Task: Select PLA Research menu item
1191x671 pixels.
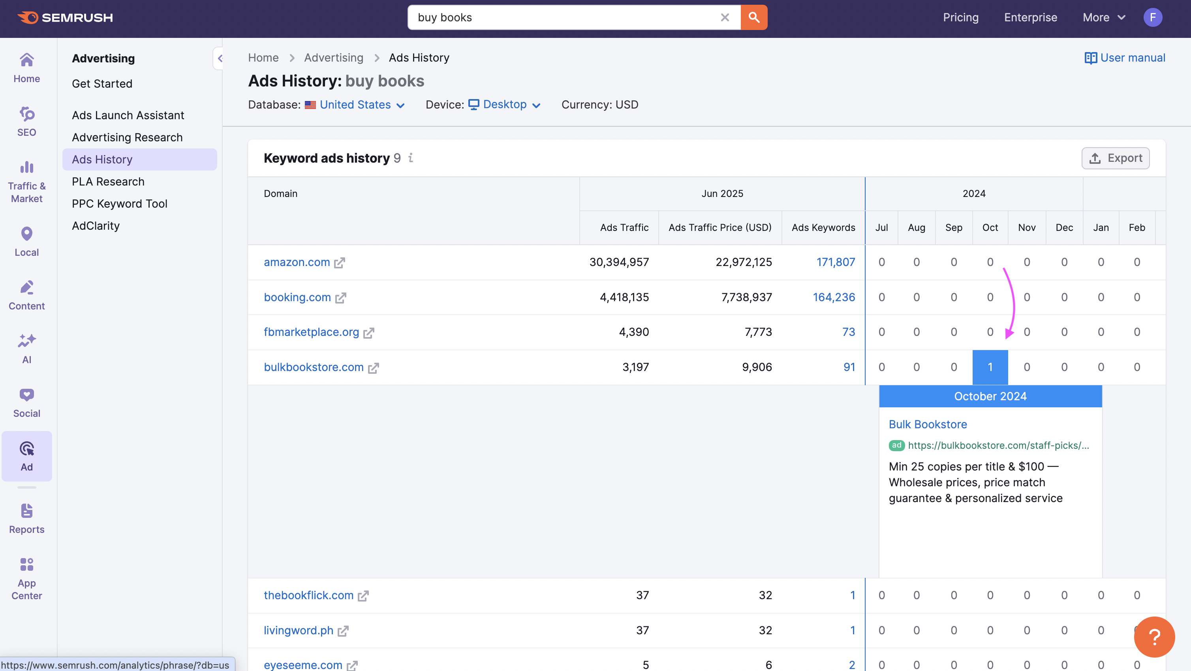Action: coord(108,182)
